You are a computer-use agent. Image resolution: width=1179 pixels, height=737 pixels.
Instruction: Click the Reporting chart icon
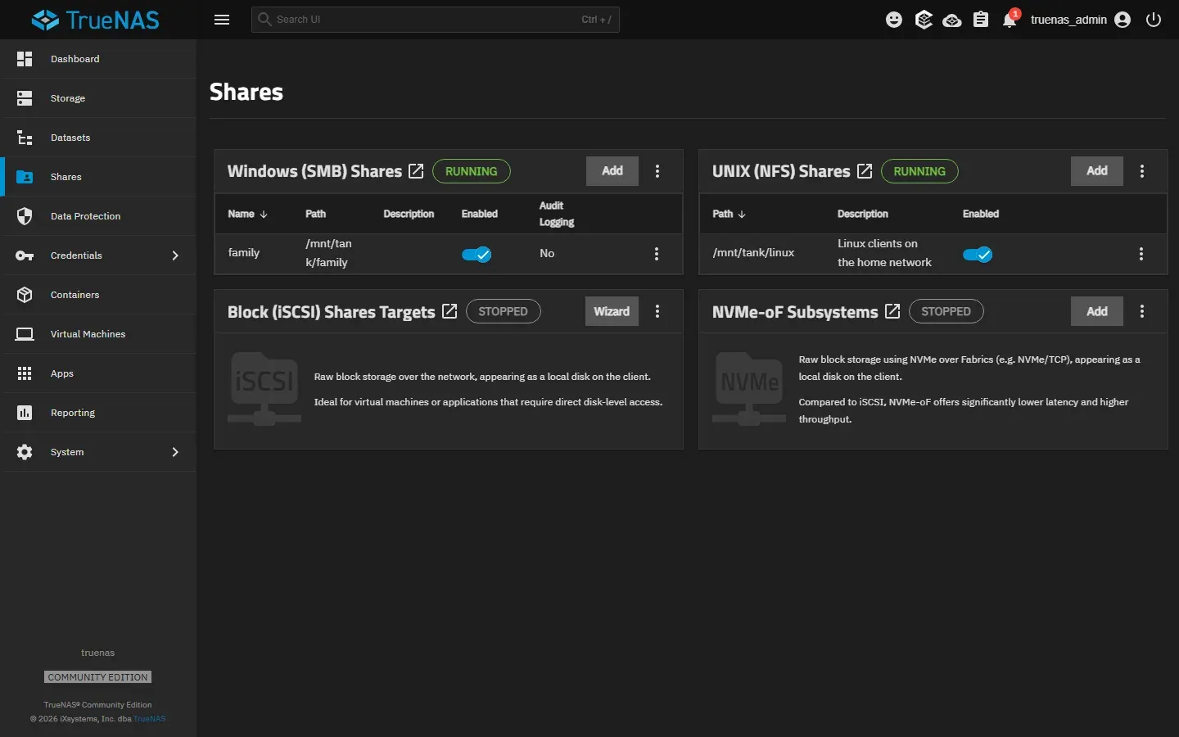tap(25, 413)
